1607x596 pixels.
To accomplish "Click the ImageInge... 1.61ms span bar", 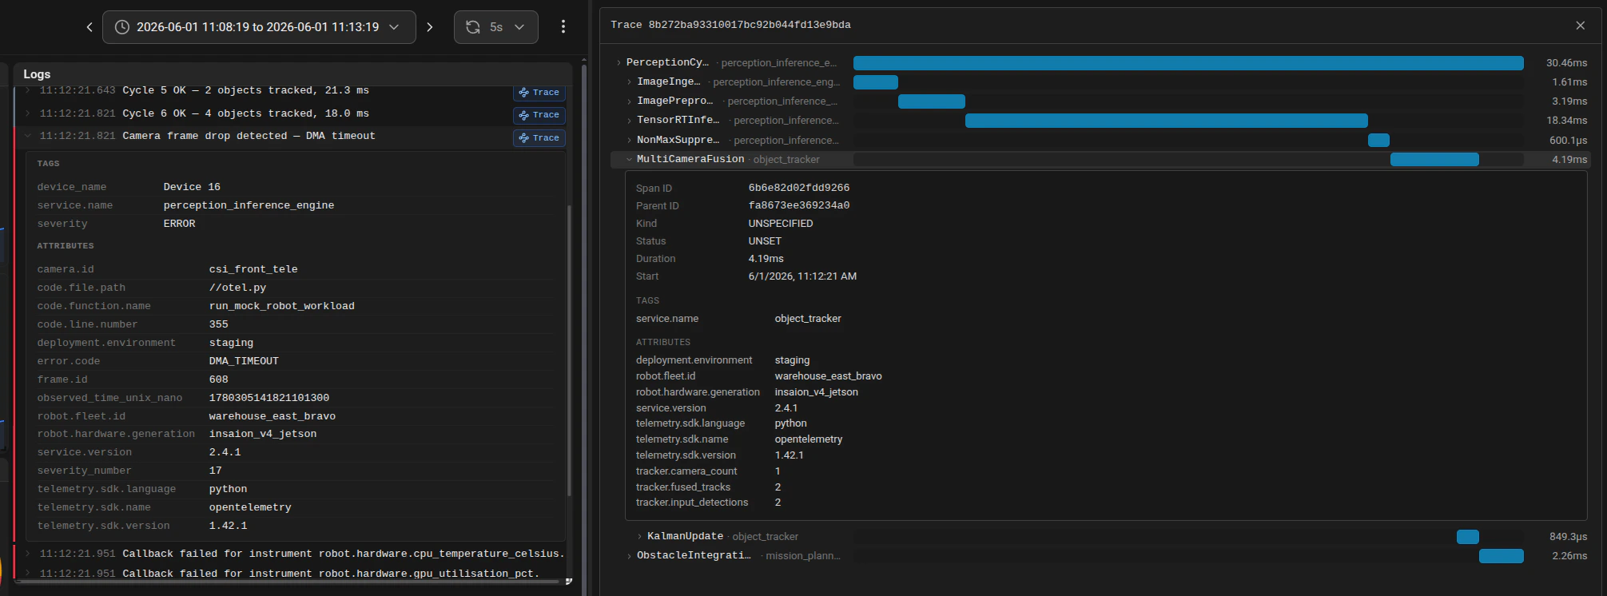I will [876, 82].
